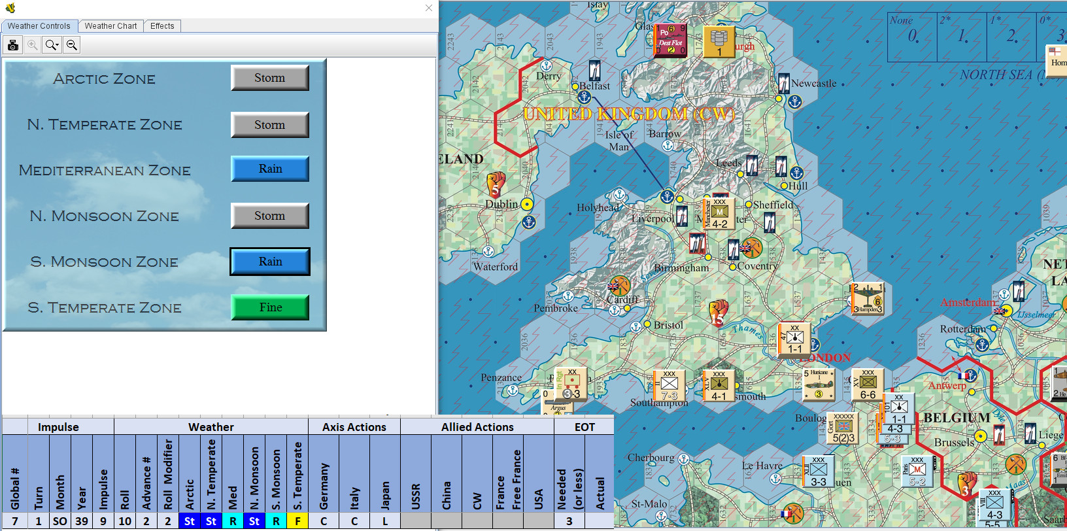Click the gold oil barrels counter

point(719,42)
